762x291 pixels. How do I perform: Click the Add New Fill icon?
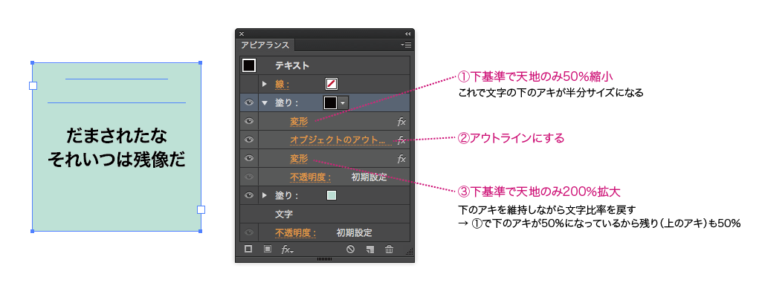[267, 249]
